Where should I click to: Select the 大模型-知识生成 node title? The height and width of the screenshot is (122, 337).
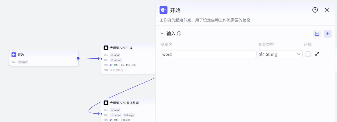point(121,48)
